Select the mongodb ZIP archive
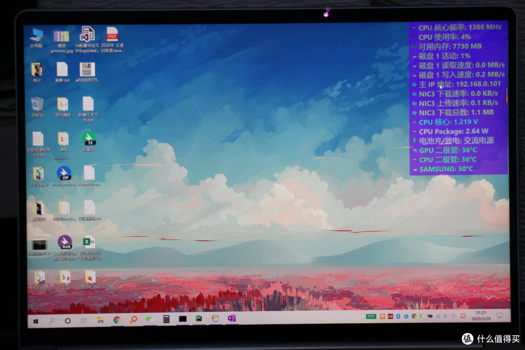 coord(64,176)
